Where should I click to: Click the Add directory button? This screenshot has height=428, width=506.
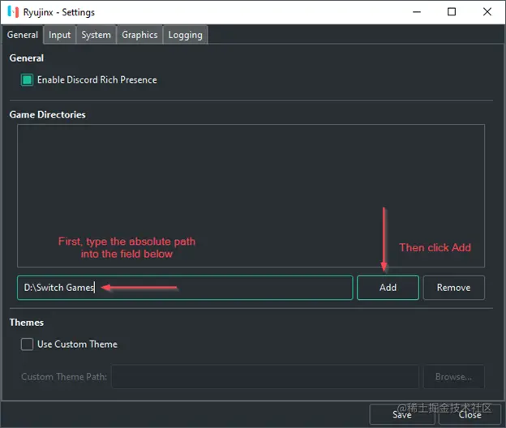pos(388,288)
